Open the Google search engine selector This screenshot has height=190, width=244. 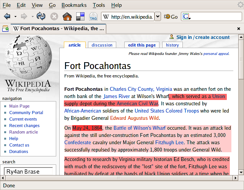pos(187,16)
